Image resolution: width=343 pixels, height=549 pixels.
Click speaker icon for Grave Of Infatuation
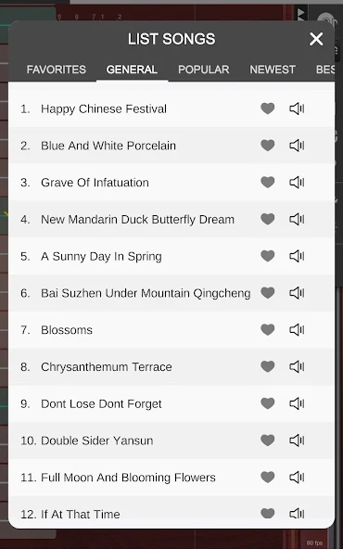[x=297, y=183]
